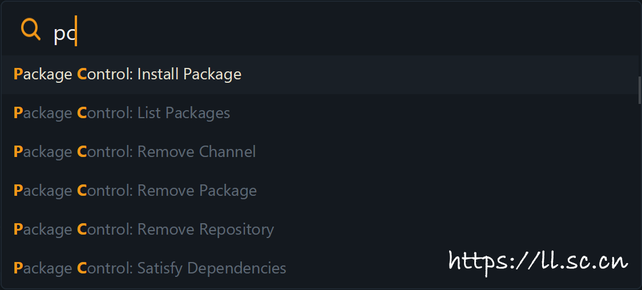
Task: Run Package Control: Satisfy Dependencies
Action: (x=150, y=268)
